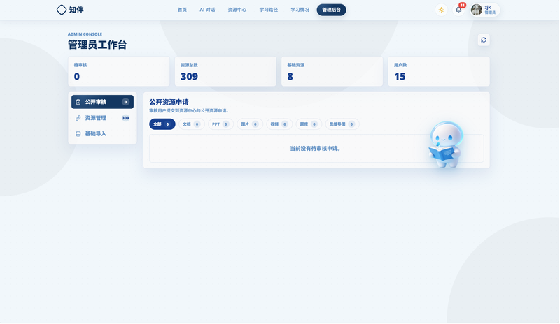Click the 当前没有待审核申请 message
This screenshot has height=324, width=560.
point(316,149)
